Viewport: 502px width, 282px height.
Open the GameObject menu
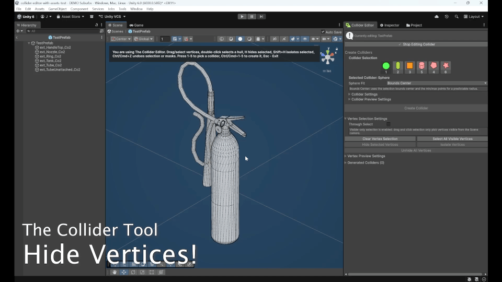(x=58, y=9)
